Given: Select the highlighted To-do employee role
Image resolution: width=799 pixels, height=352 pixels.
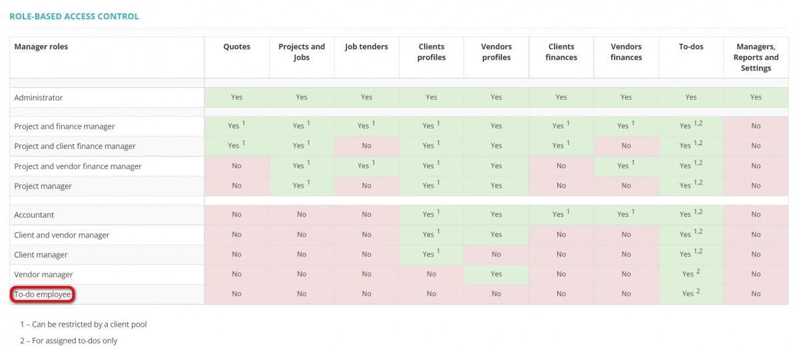Looking at the screenshot, I should pos(43,294).
